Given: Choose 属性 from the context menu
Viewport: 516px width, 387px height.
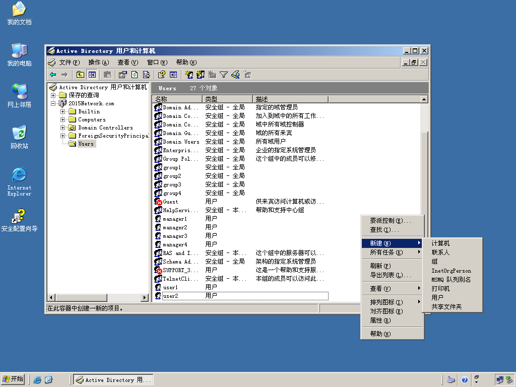Looking at the screenshot, I should 392,320.
